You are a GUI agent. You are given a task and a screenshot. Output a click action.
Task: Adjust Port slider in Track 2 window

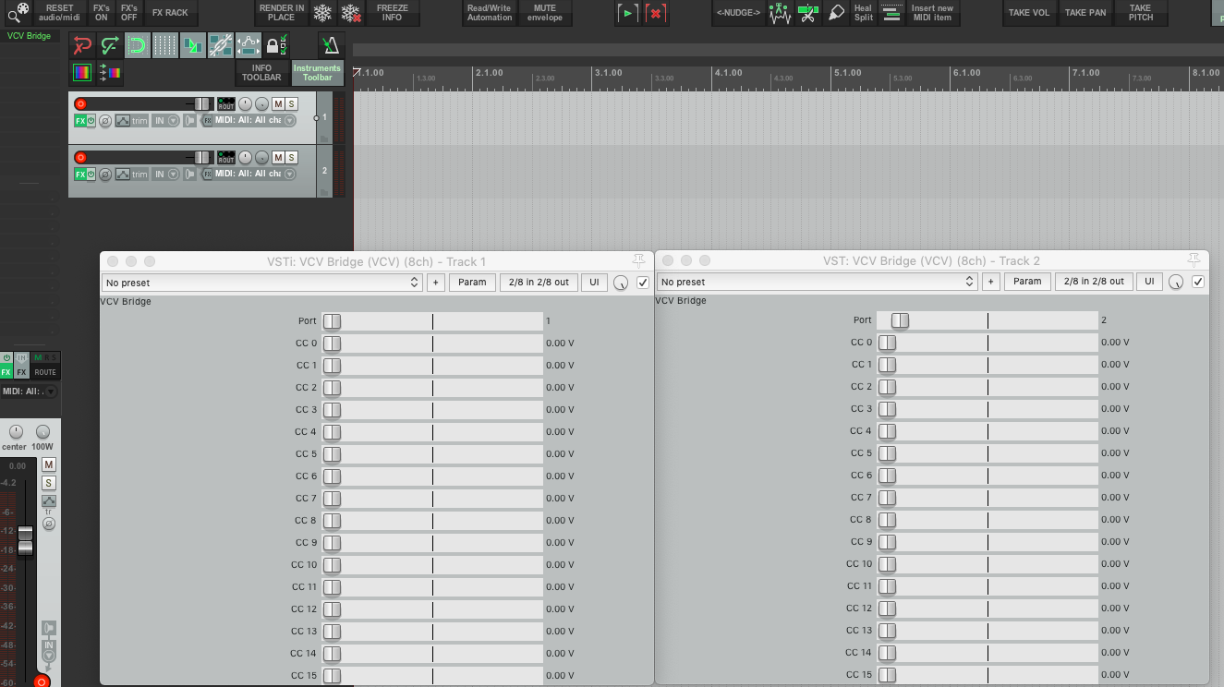click(x=988, y=320)
